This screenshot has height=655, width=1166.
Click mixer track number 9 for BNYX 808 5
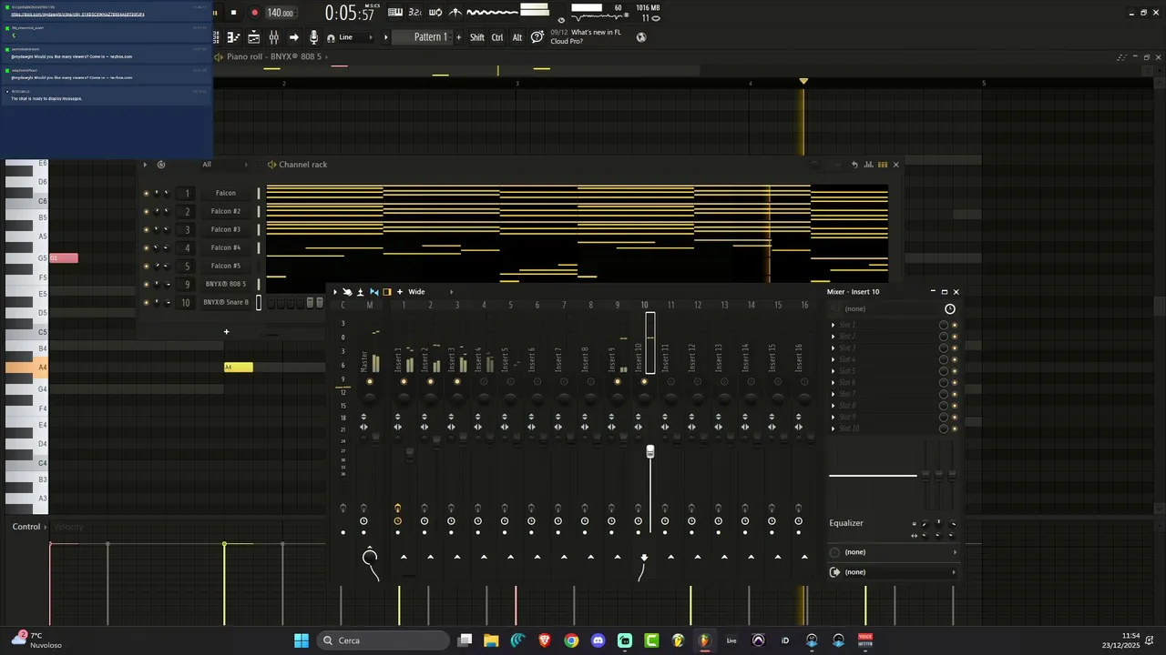[187, 284]
